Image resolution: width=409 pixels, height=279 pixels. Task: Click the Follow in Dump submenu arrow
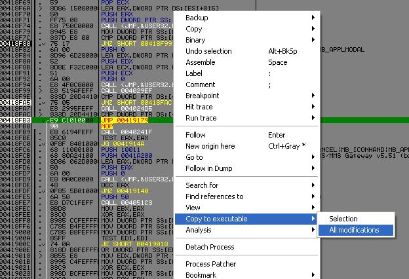tap(313, 168)
